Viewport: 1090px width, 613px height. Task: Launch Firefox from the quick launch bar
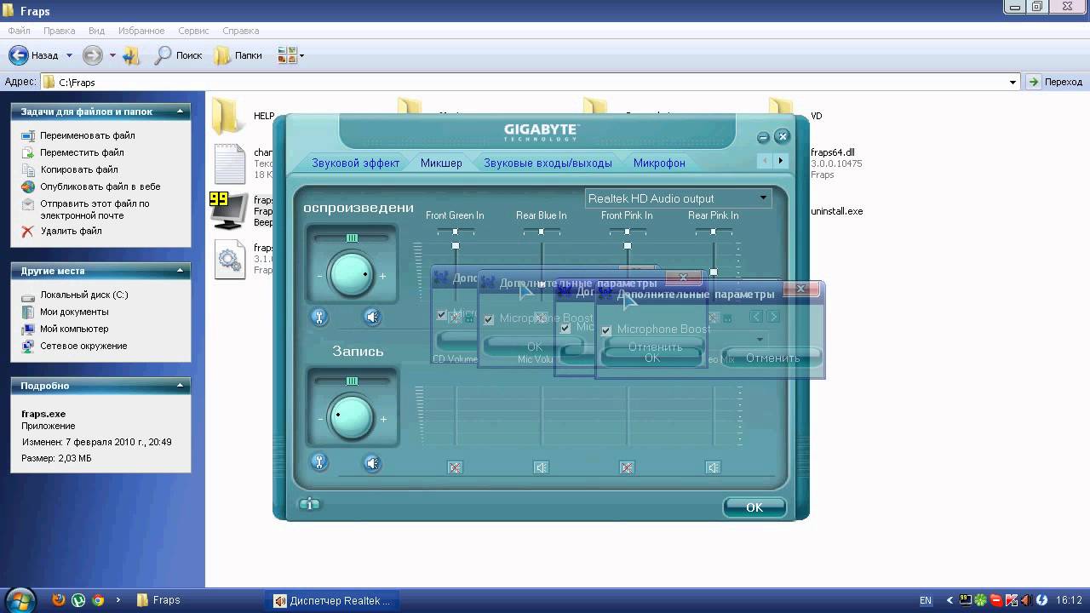58,600
